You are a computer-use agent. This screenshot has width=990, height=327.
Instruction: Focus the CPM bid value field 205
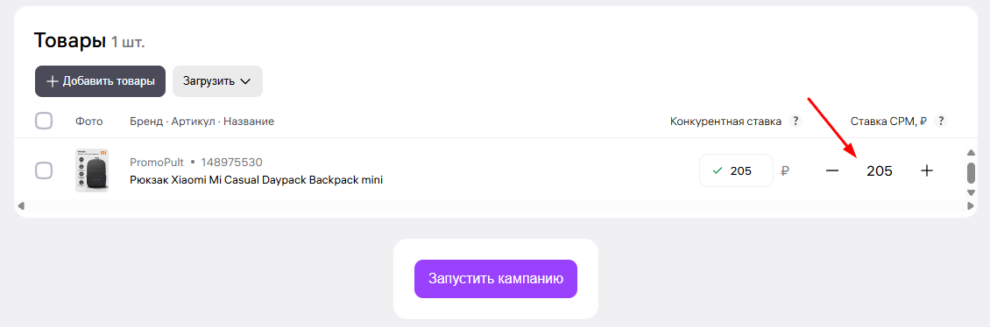pyautogui.click(x=880, y=170)
